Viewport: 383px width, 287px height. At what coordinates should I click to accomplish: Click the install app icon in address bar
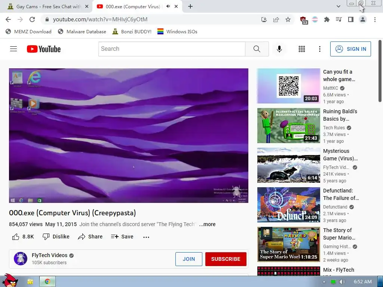264,19
